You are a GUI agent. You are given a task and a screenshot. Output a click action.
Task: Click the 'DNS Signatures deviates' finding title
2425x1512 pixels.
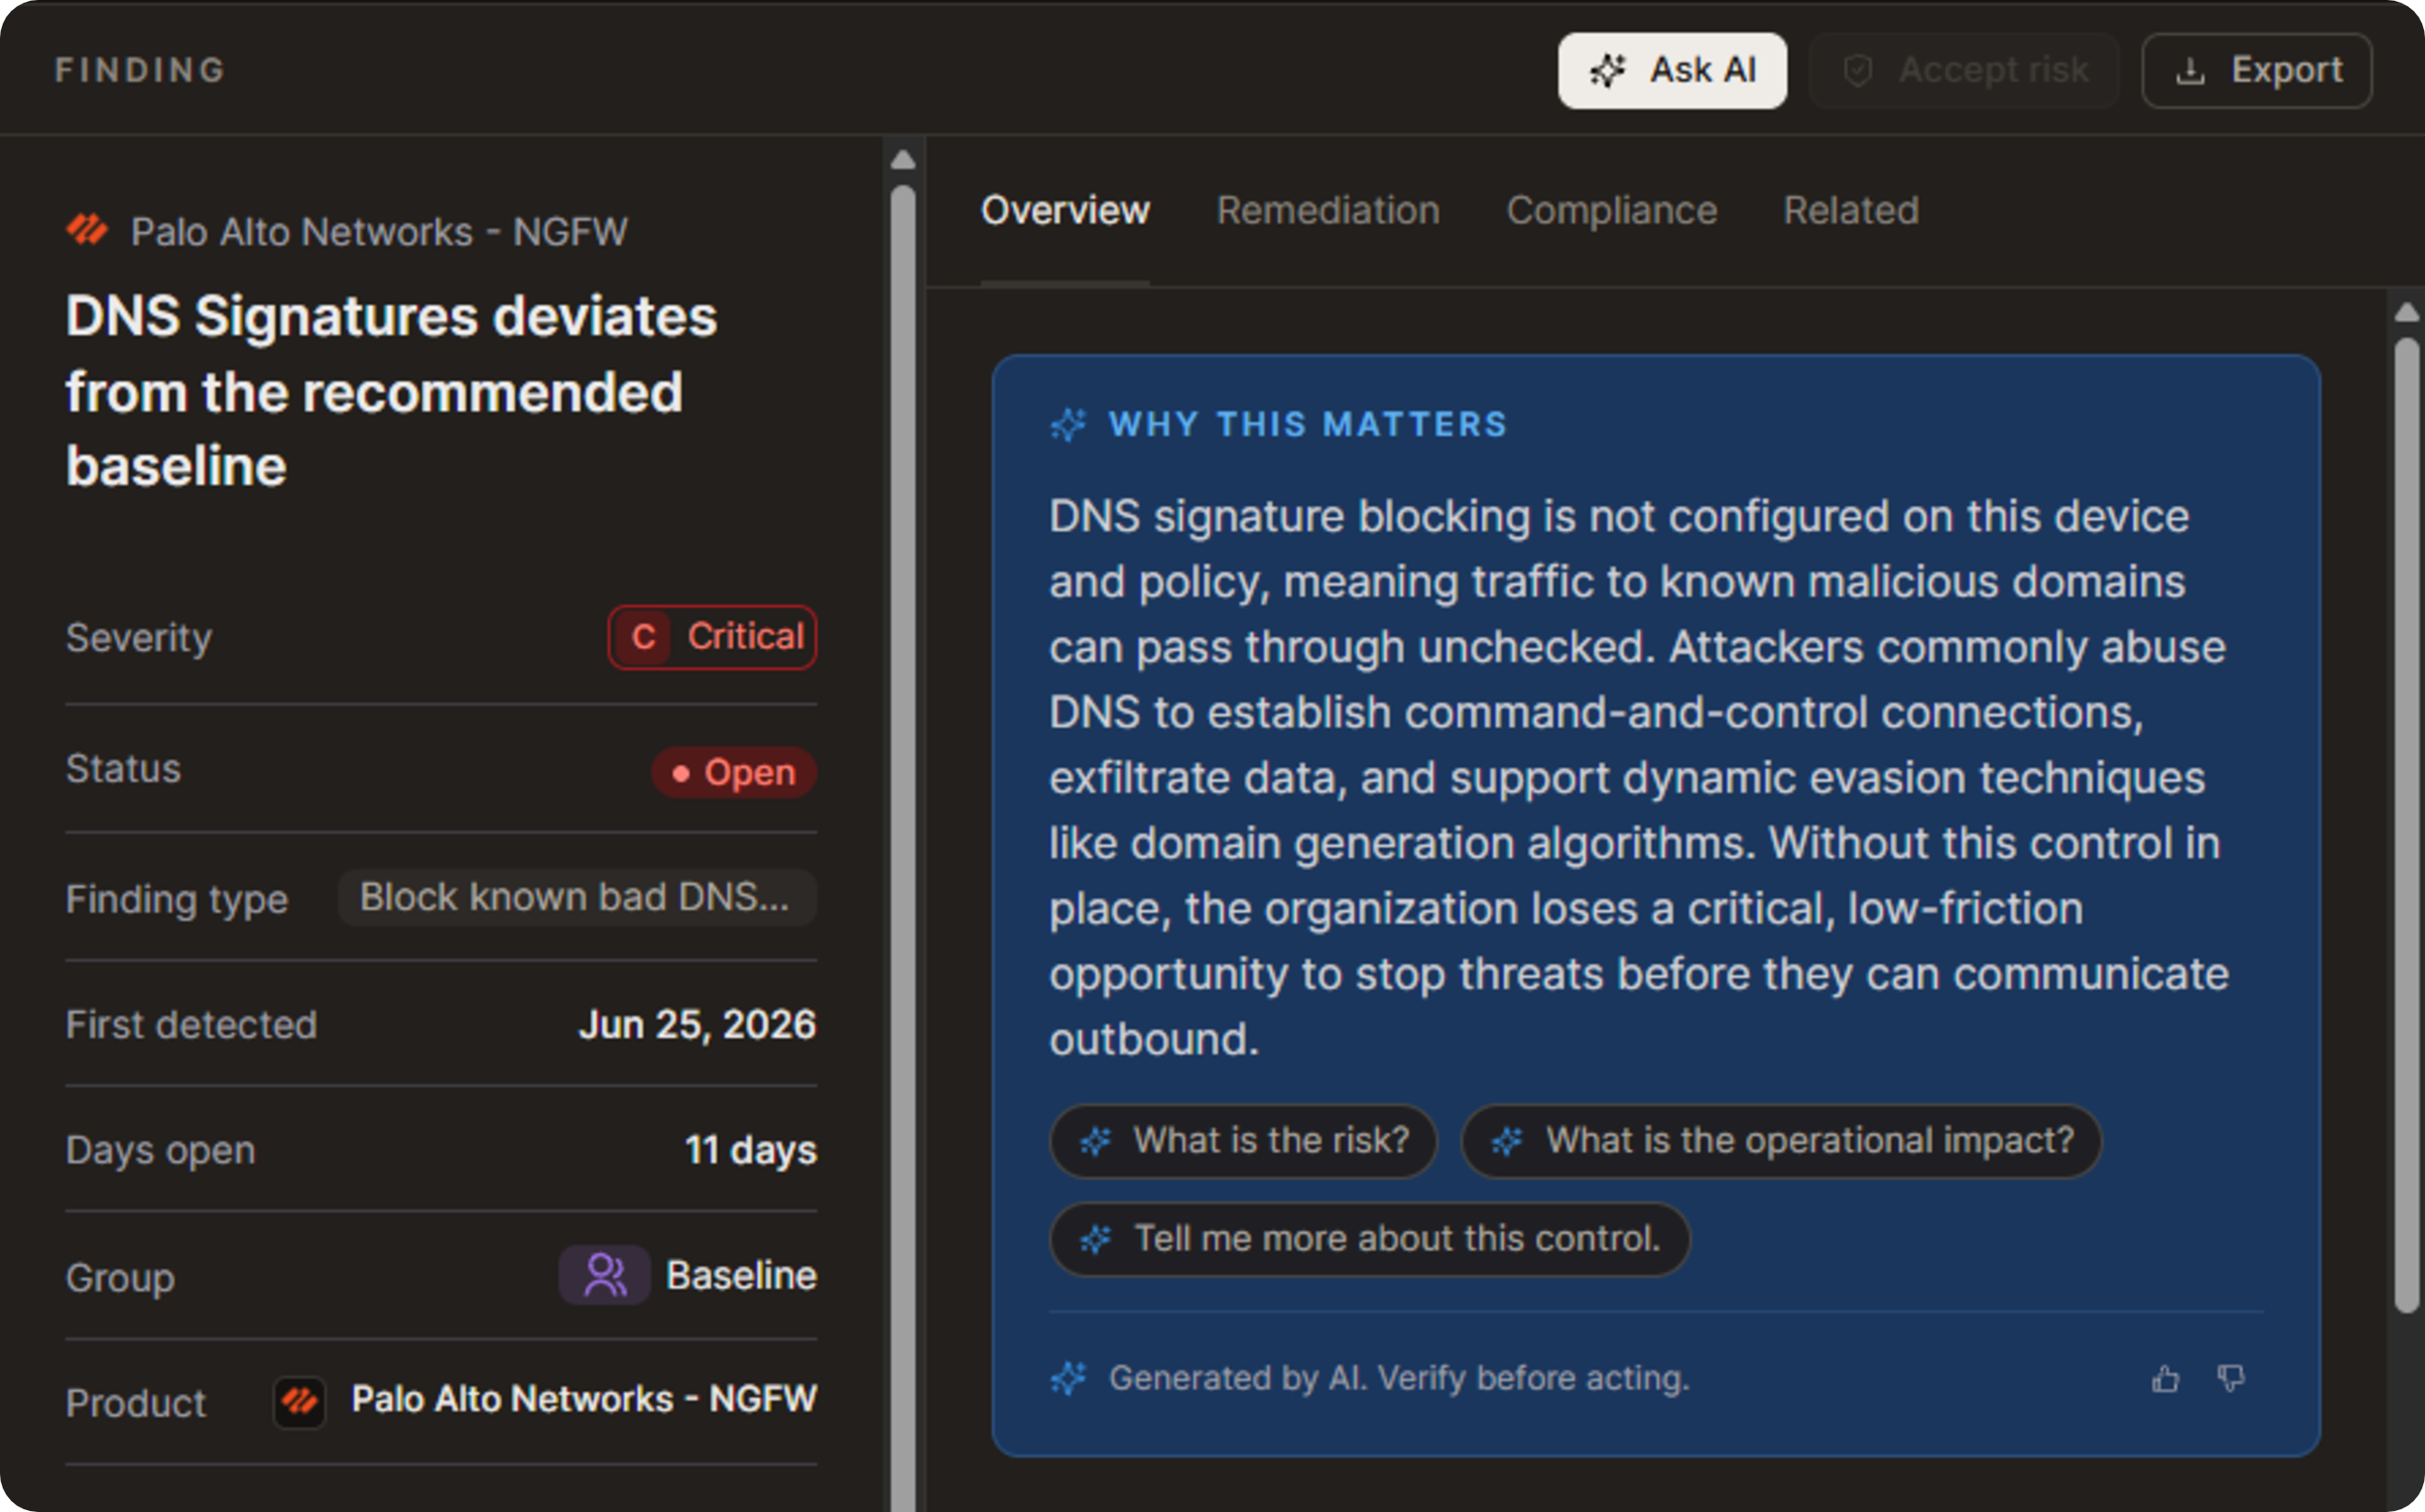tap(391, 392)
